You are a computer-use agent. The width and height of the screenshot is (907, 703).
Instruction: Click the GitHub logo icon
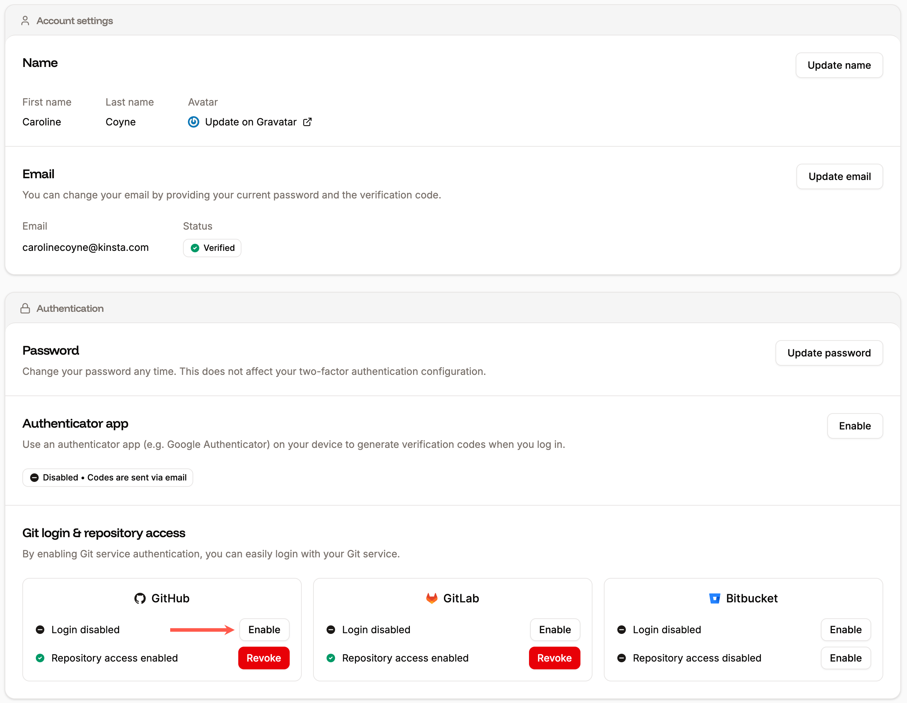pyautogui.click(x=140, y=598)
